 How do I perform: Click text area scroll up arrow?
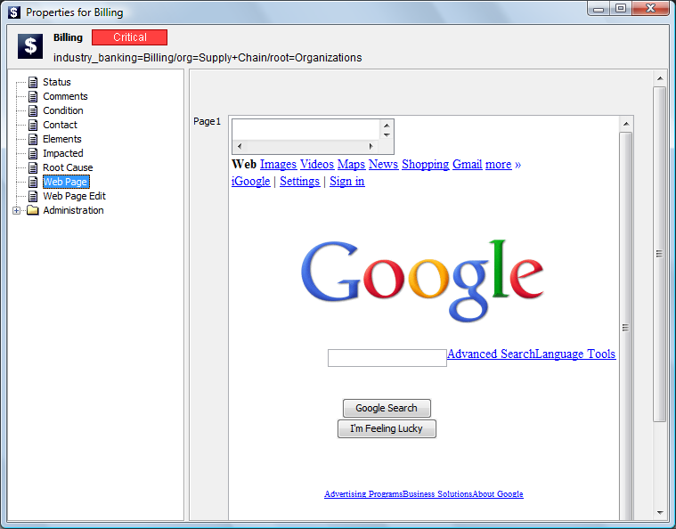(387, 126)
